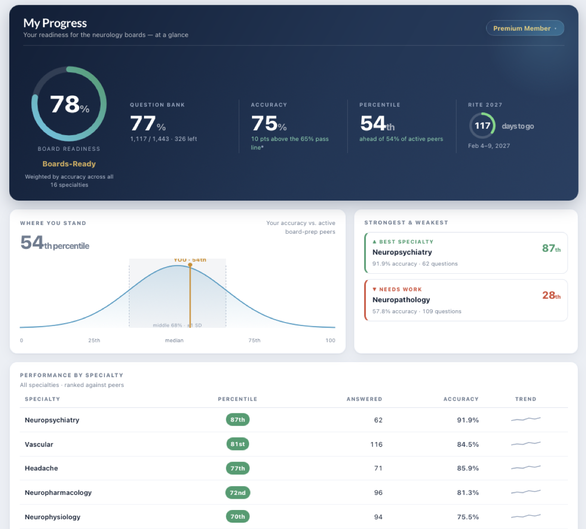
Task: Click Vascular trend sparkline
Action: [526, 443]
